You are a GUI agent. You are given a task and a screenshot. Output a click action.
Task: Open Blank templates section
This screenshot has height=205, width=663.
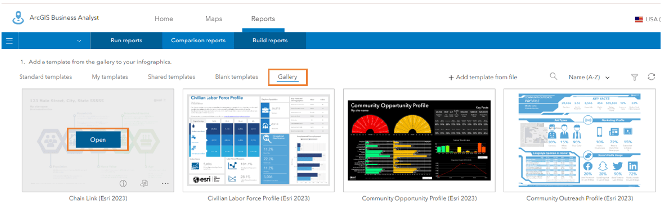[236, 77]
